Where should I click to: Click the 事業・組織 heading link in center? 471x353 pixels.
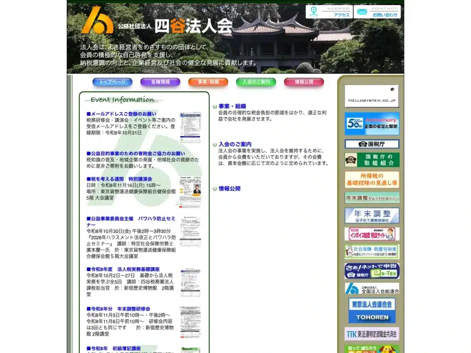[x=232, y=106]
